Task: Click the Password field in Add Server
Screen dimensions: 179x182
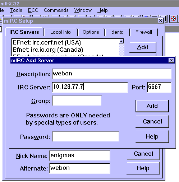Action: (x=86, y=137)
